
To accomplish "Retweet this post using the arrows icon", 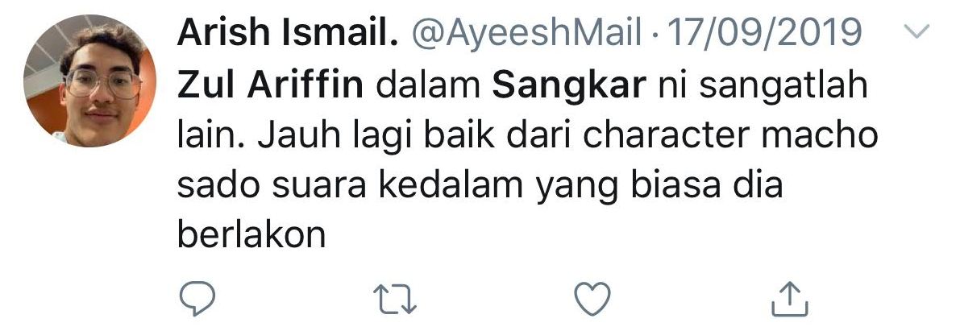I will click(x=395, y=299).
